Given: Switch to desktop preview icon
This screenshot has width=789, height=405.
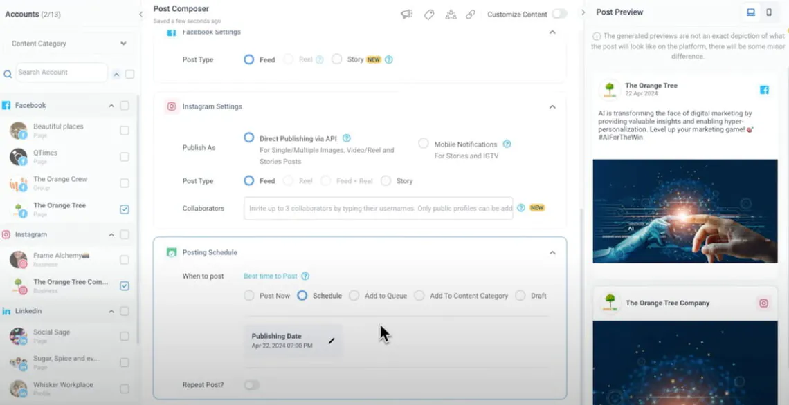Looking at the screenshot, I should tap(751, 12).
